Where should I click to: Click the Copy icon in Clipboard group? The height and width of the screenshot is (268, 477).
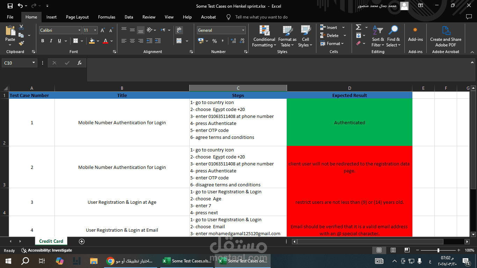pyautogui.click(x=21, y=35)
